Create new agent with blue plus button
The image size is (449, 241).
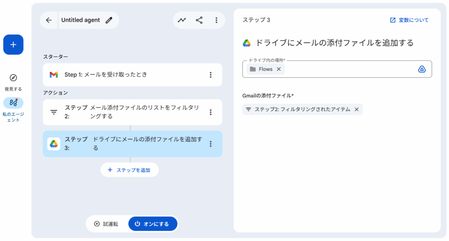[x=13, y=45]
